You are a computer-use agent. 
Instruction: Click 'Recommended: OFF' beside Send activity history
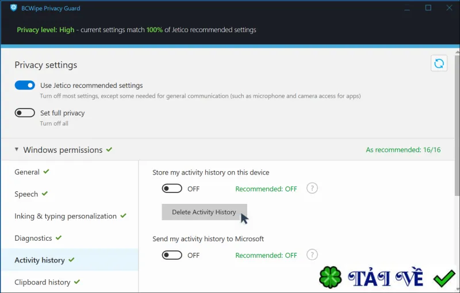click(266, 256)
